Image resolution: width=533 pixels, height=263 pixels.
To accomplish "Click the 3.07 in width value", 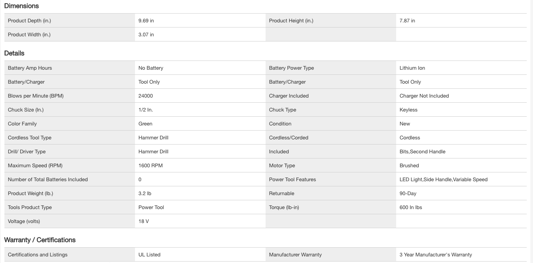I will coord(146,35).
